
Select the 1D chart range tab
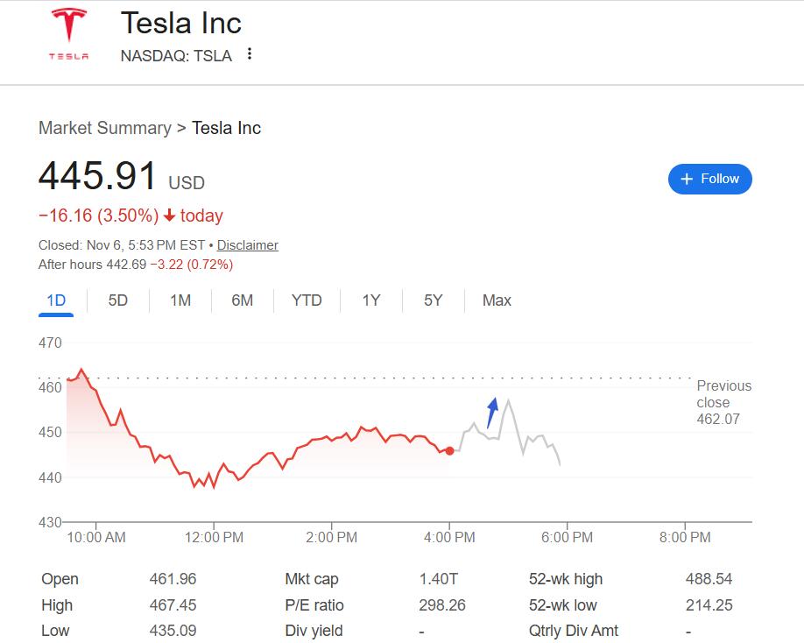click(x=56, y=300)
